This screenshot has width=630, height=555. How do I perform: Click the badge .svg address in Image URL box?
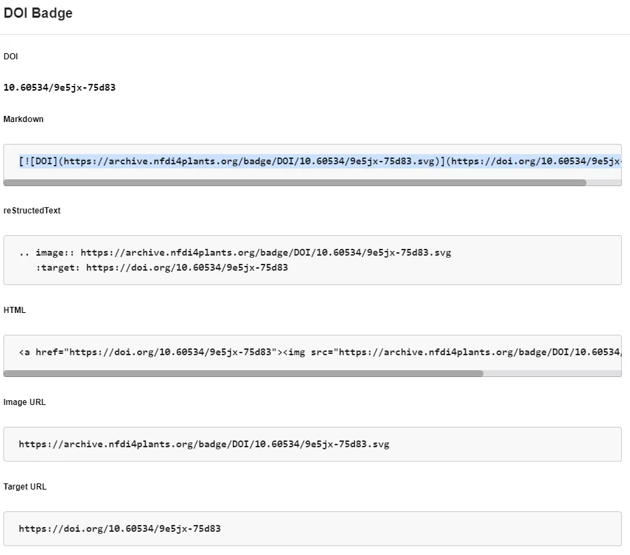(x=204, y=444)
